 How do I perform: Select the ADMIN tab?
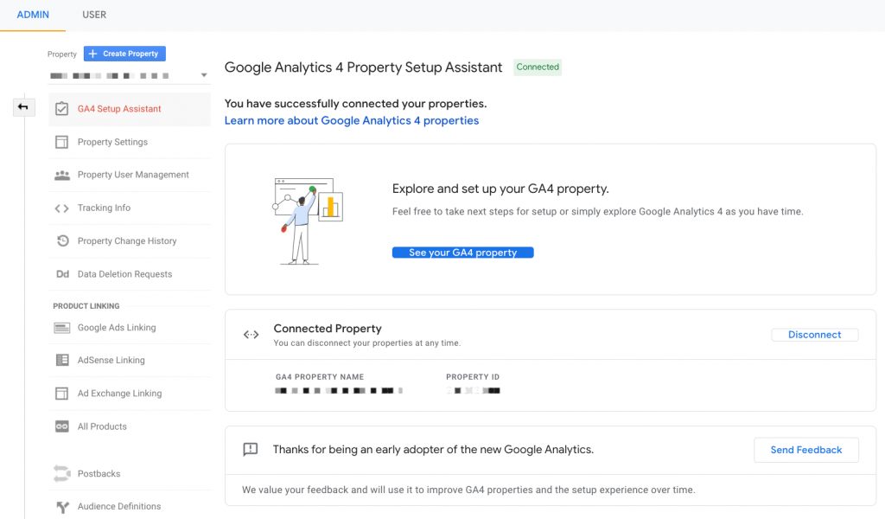[33, 15]
